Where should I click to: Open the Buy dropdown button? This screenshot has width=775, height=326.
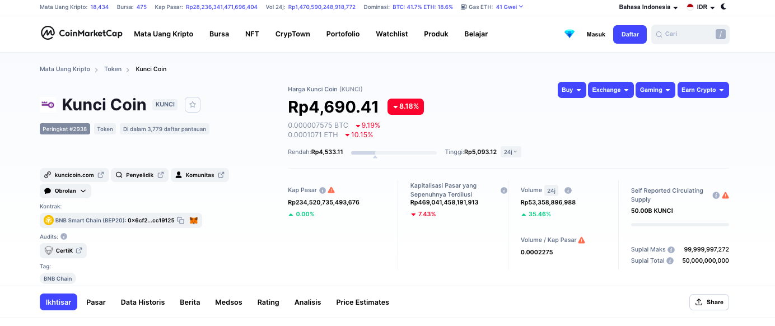click(x=572, y=90)
